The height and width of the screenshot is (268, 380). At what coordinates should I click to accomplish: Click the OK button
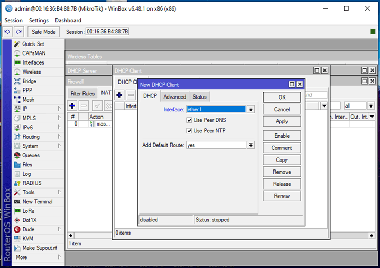(x=282, y=97)
